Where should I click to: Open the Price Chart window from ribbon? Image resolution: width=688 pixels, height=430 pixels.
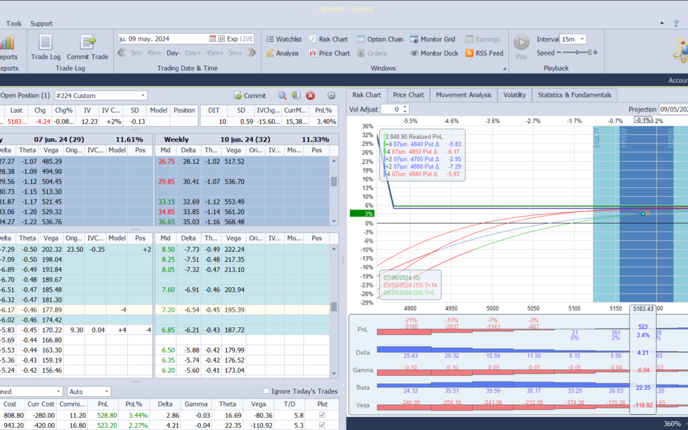point(329,53)
